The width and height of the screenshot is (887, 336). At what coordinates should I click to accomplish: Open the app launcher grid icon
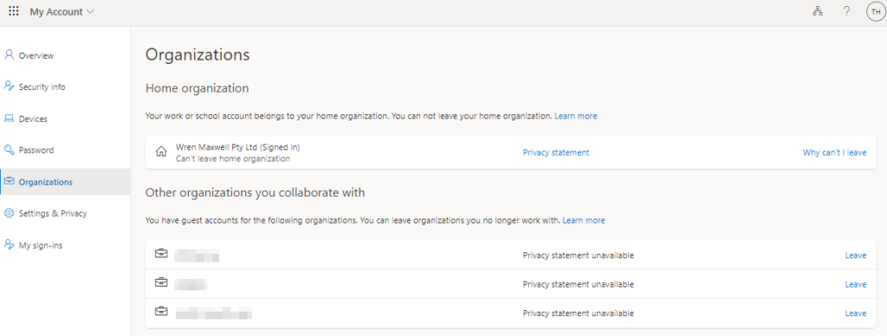tap(14, 11)
